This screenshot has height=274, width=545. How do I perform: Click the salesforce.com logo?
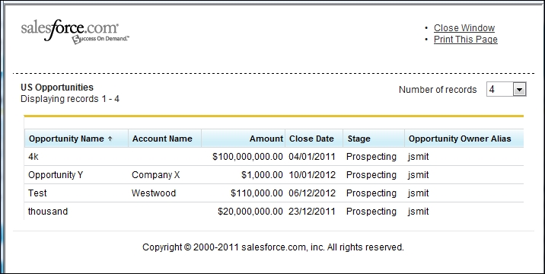pos(75,32)
